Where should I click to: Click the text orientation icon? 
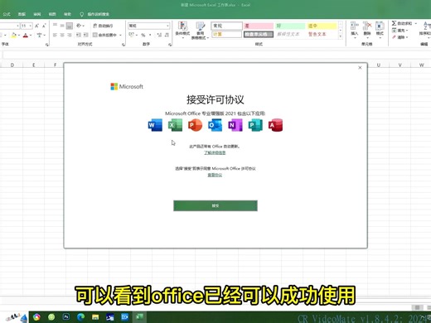80,26
